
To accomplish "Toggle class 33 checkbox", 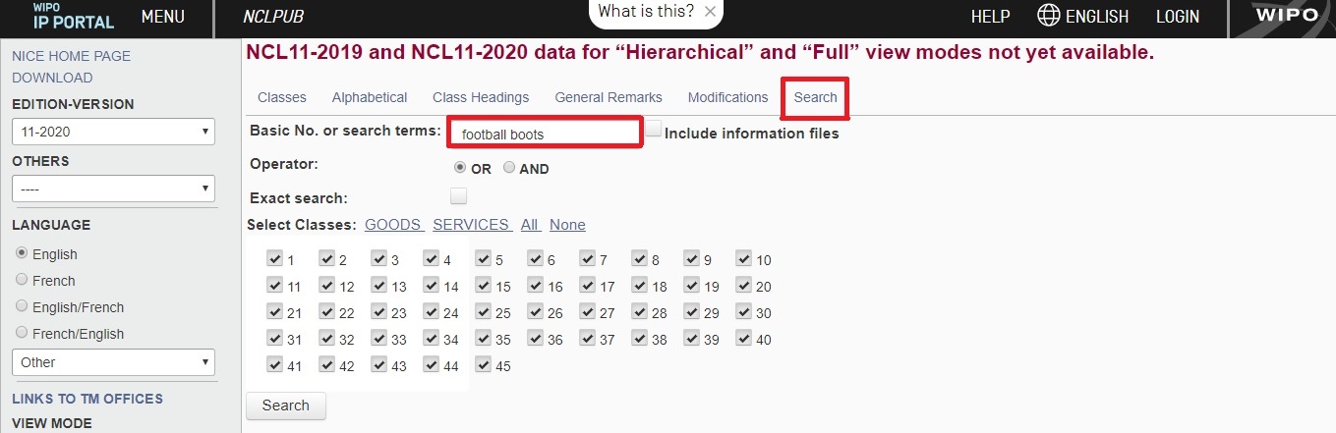I will tap(378, 339).
